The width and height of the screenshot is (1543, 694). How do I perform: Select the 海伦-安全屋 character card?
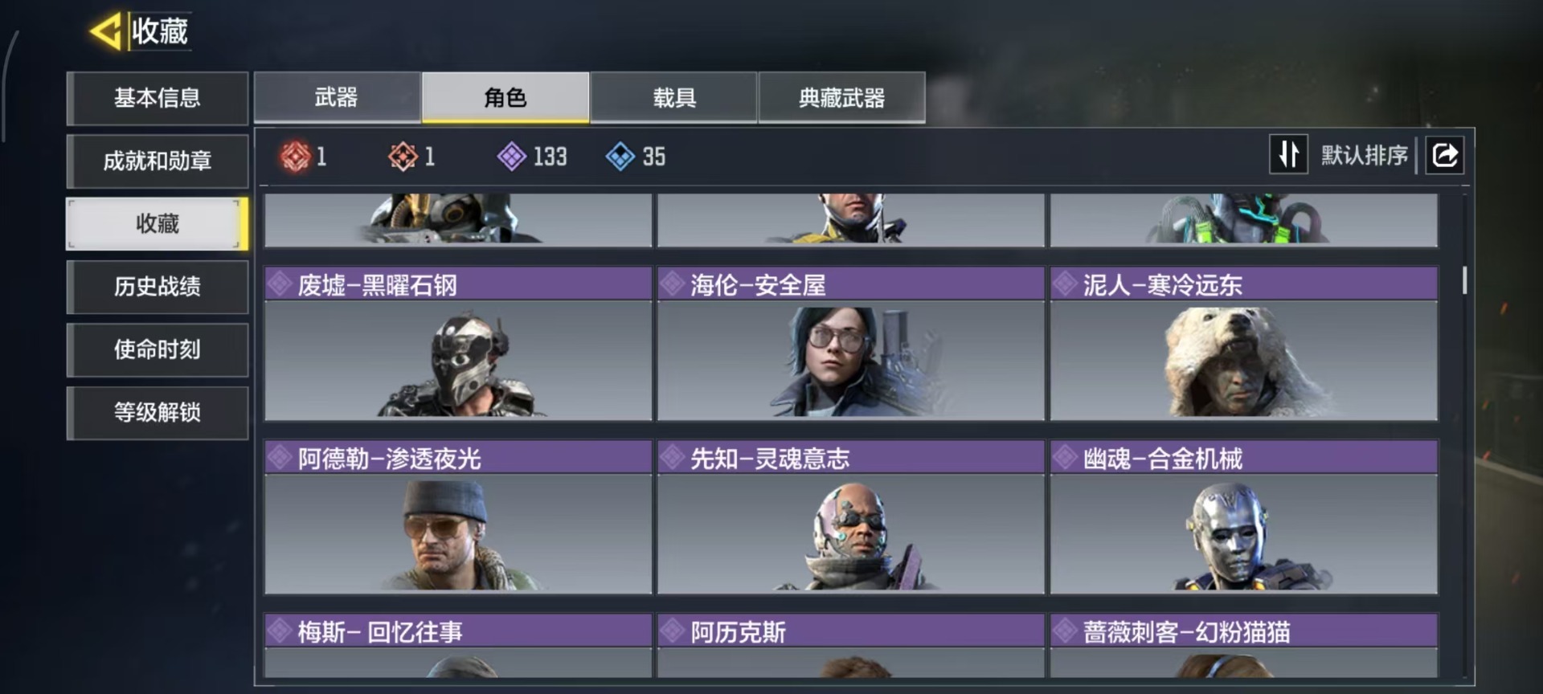tap(850, 344)
